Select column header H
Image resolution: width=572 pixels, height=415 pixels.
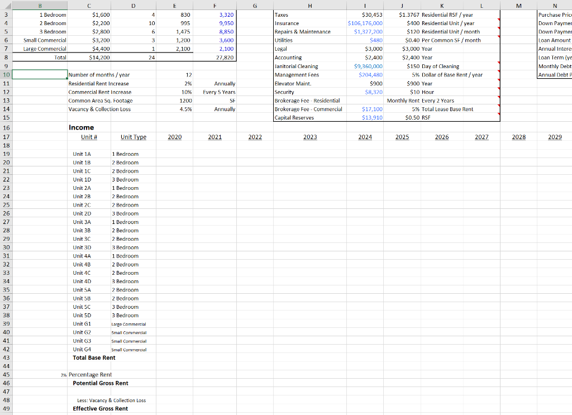(309, 6)
